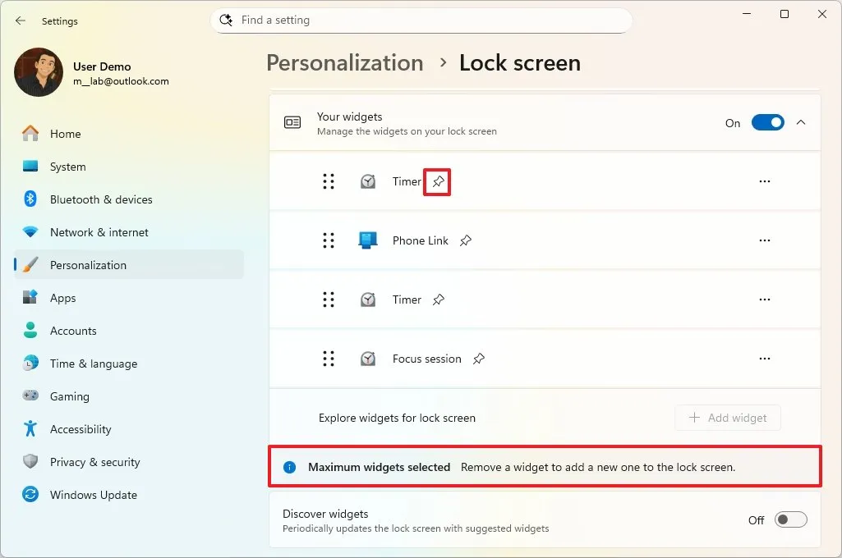Click the Phone Link widget icon
The image size is (842, 558).
367,240
